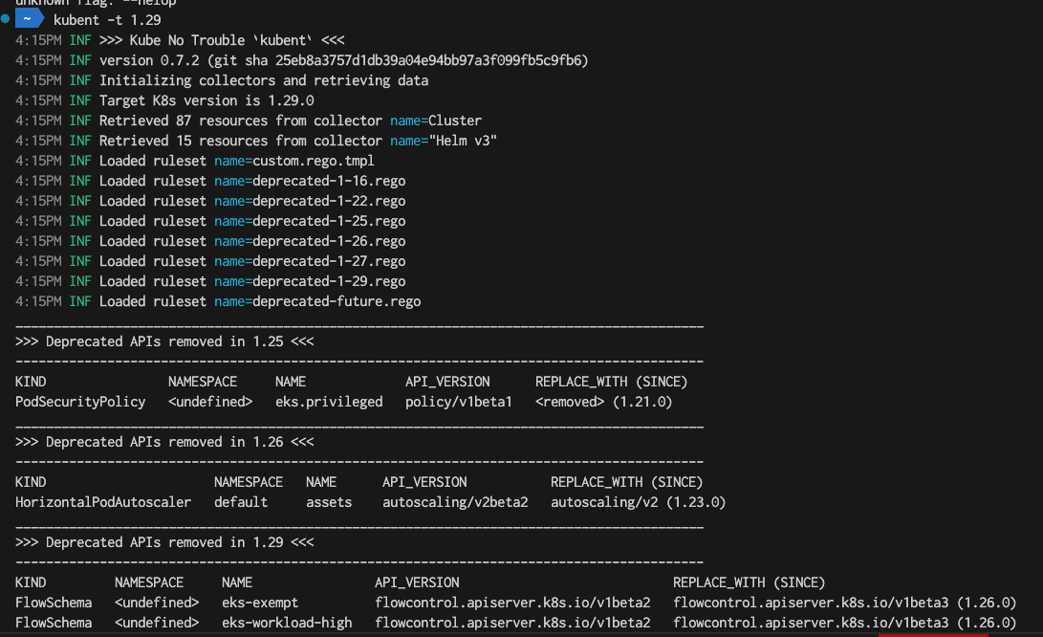
Task: Click the blue tilde prompt badge
Action: click(x=28, y=20)
